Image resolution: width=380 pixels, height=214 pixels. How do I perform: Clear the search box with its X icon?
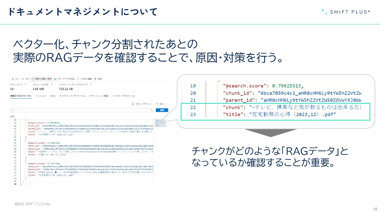pos(152,110)
